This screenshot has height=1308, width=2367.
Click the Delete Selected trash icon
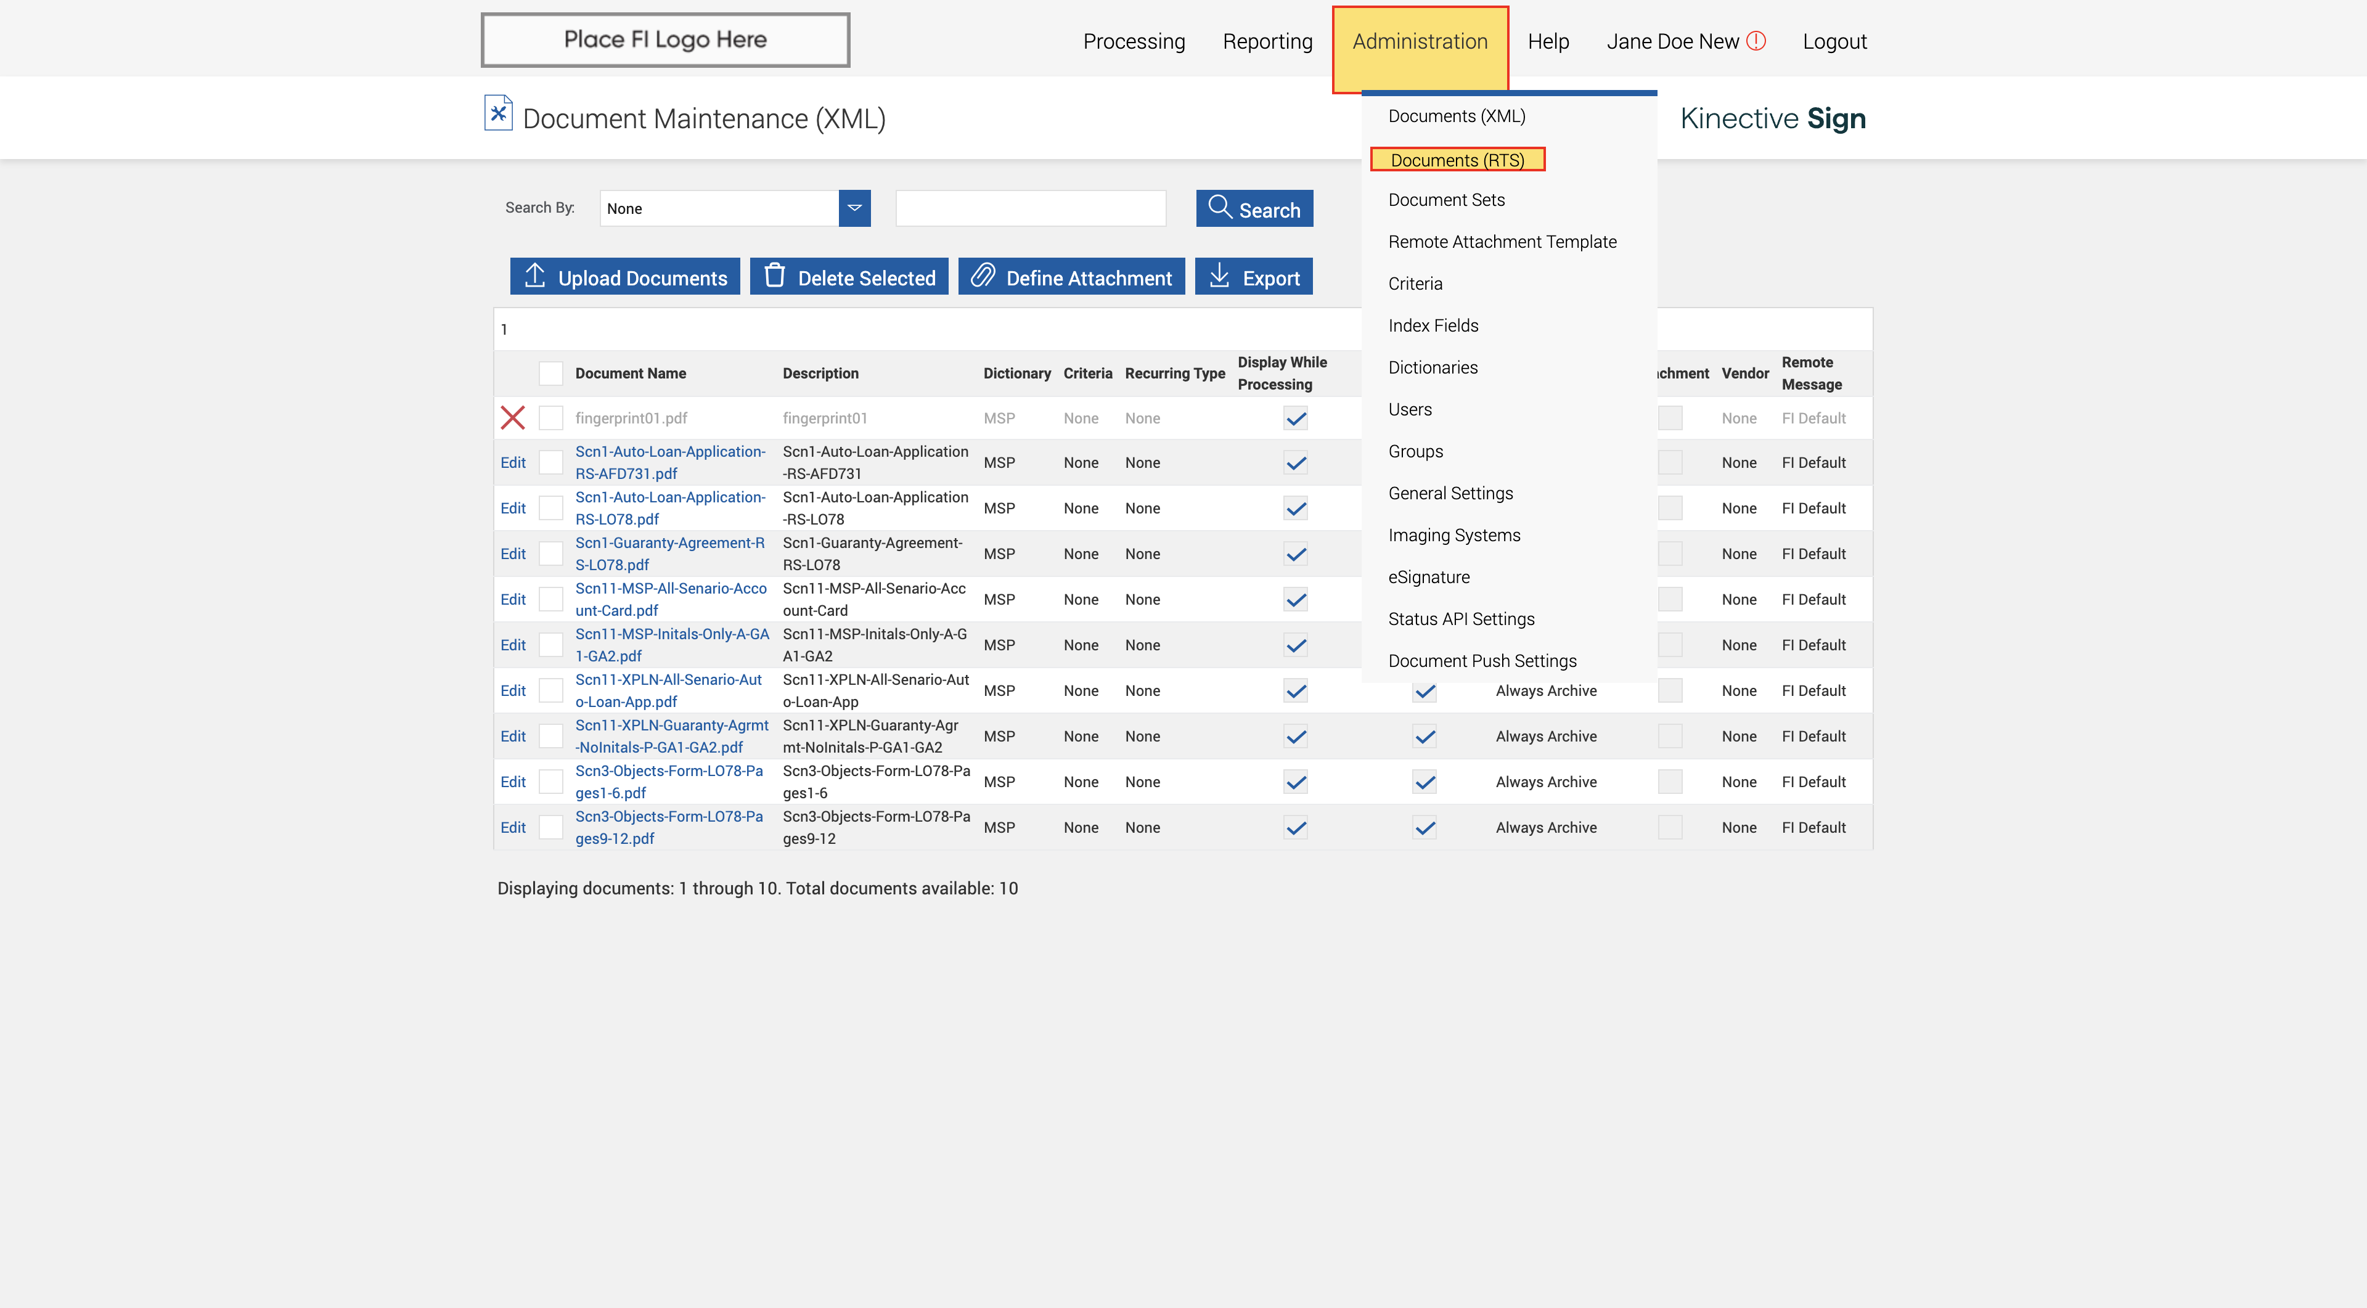[x=775, y=276]
